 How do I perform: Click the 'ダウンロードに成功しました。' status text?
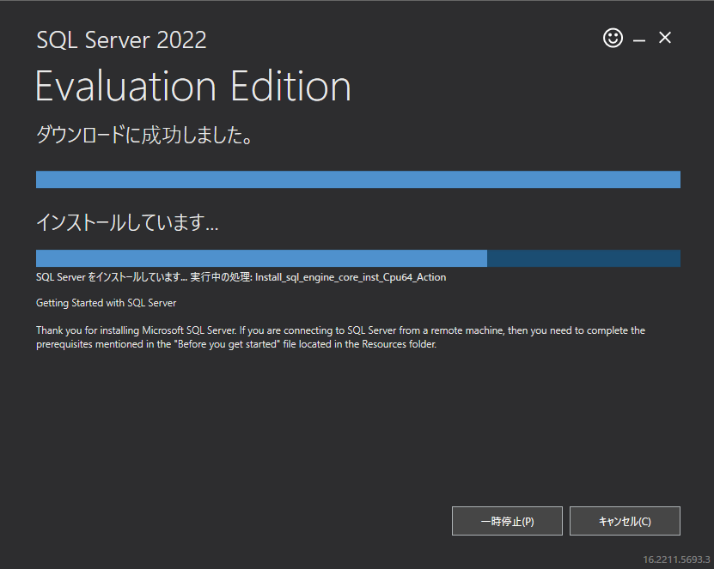click(x=144, y=135)
